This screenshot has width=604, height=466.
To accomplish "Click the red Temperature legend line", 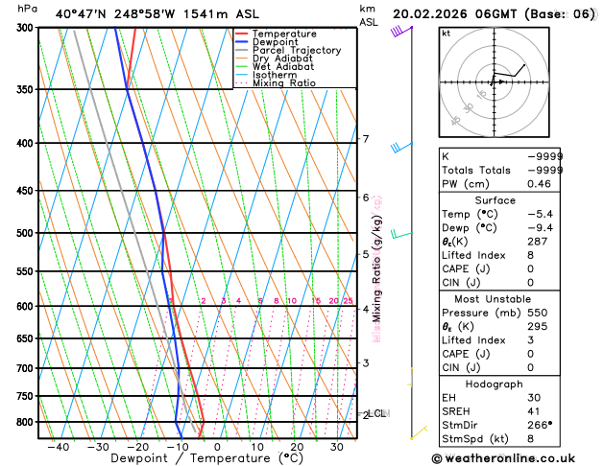I will [242, 34].
